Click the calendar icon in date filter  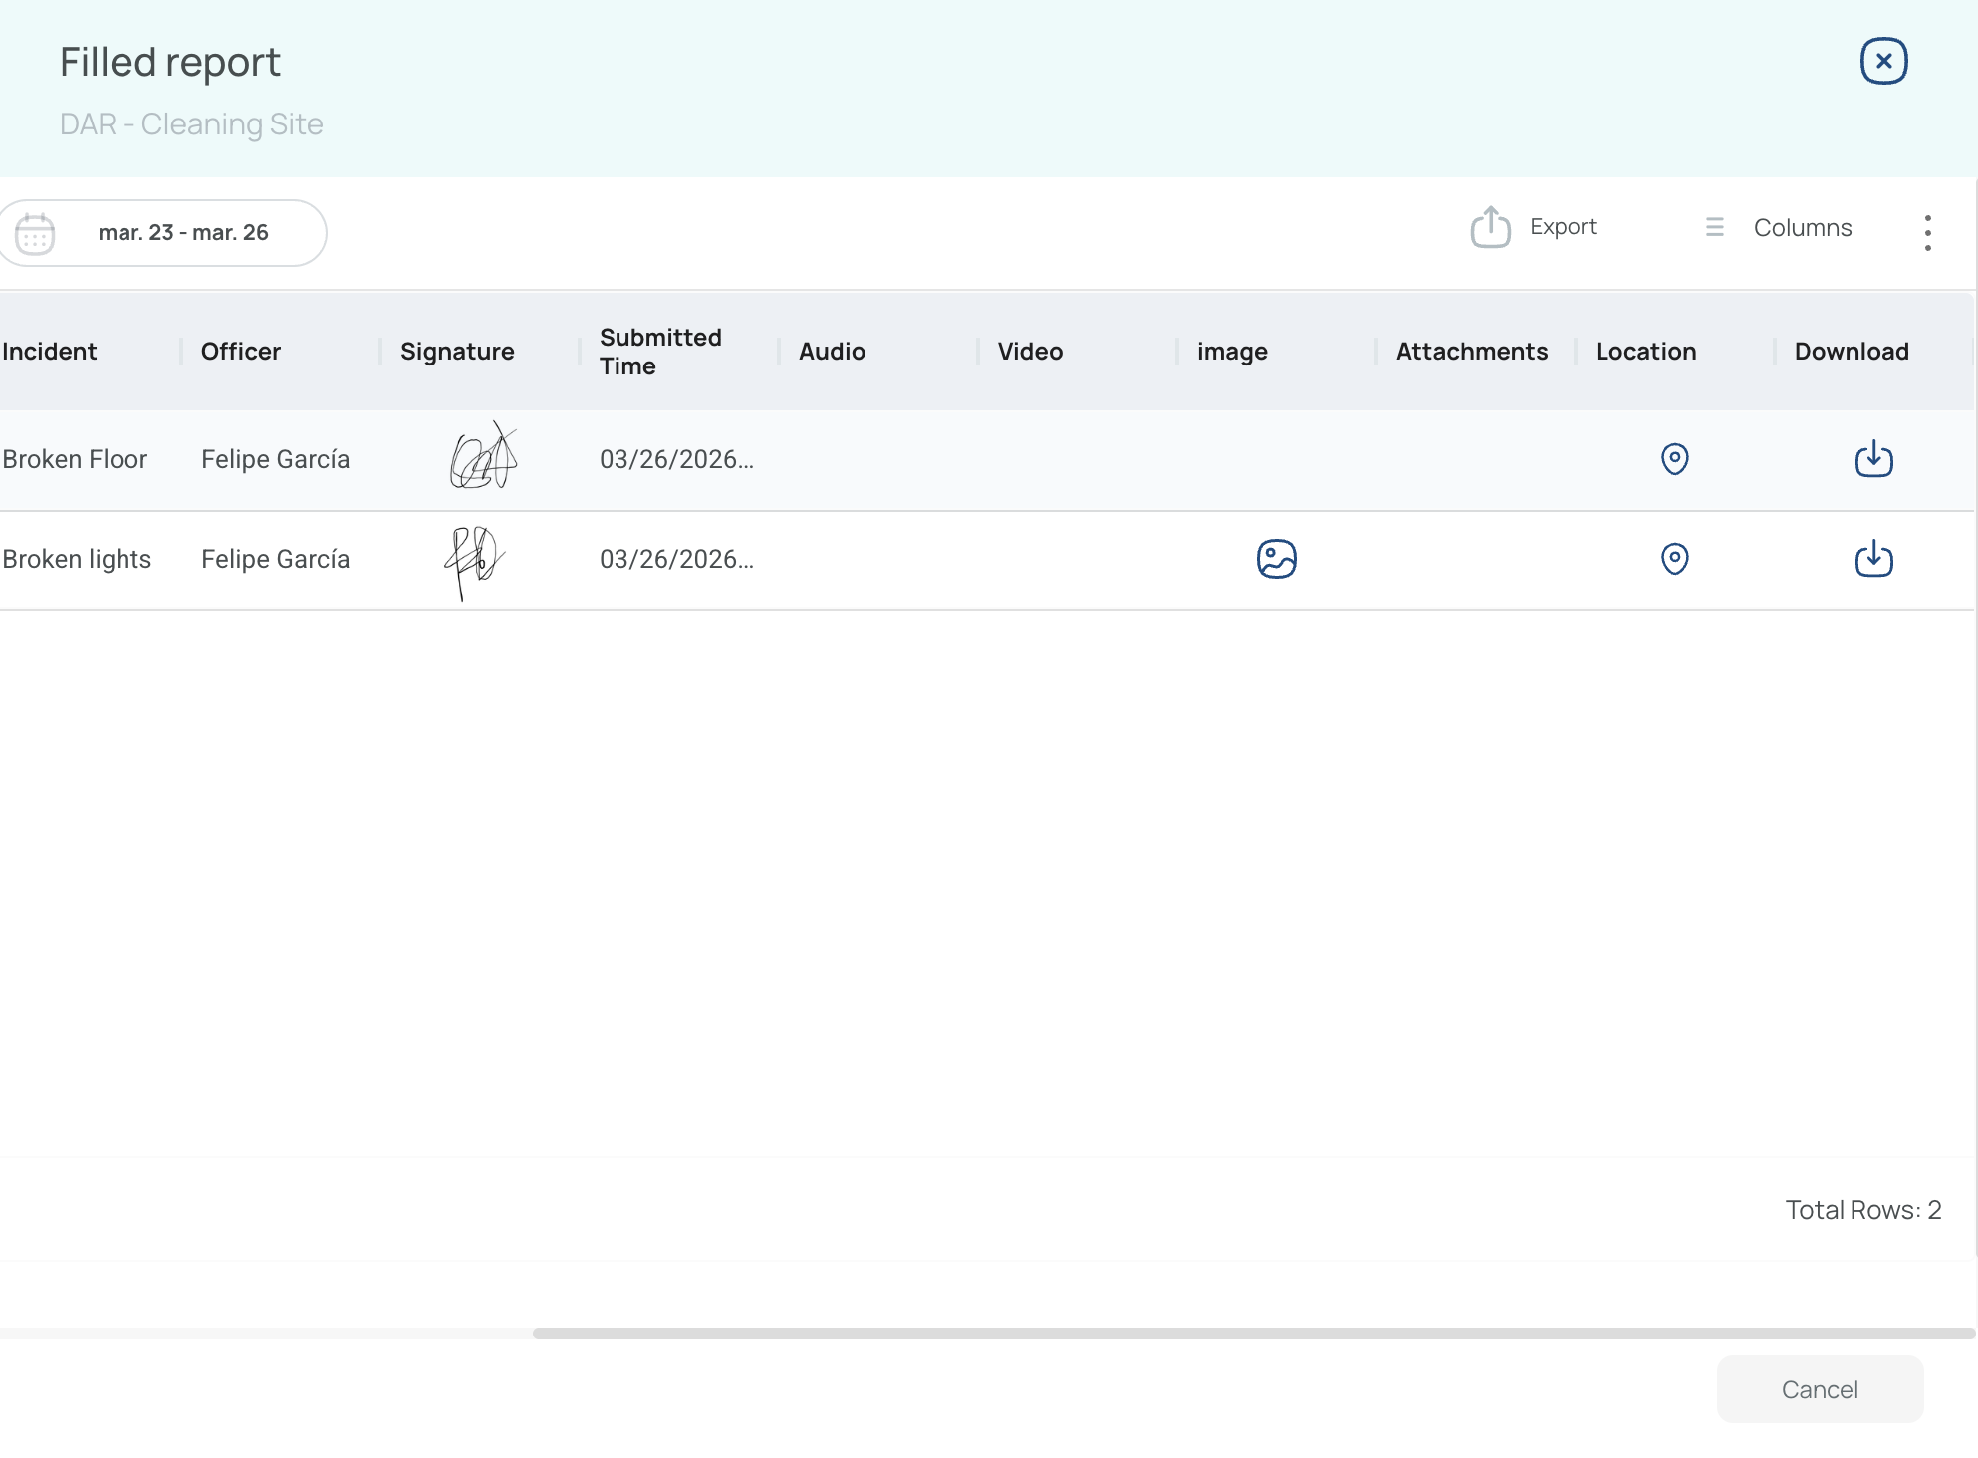pyautogui.click(x=35, y=233)
